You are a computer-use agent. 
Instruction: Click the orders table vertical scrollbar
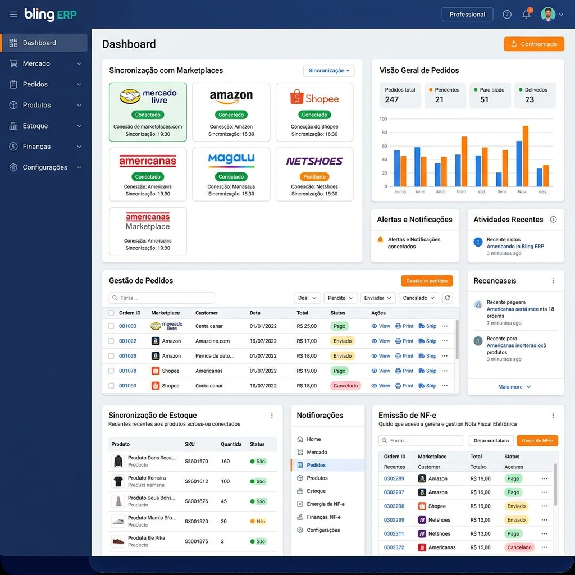coord(457,339)
